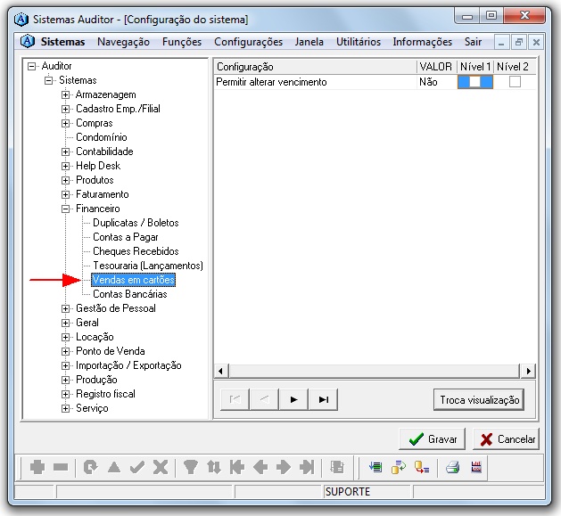Click the left arrow previous icon in bottom toolbar

point(260,467)
